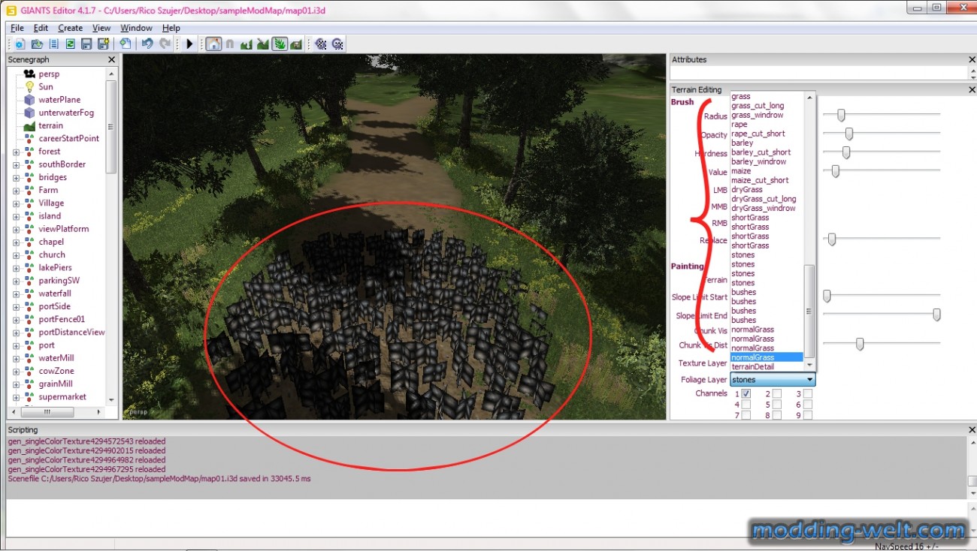Click the layer list's down scroll arrow
977x551 pixels.
tap(809, 366)
